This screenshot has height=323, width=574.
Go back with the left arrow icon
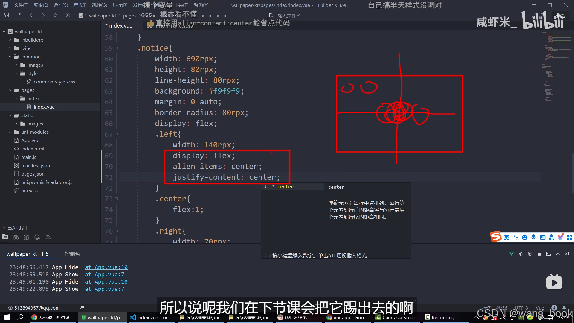31,15
